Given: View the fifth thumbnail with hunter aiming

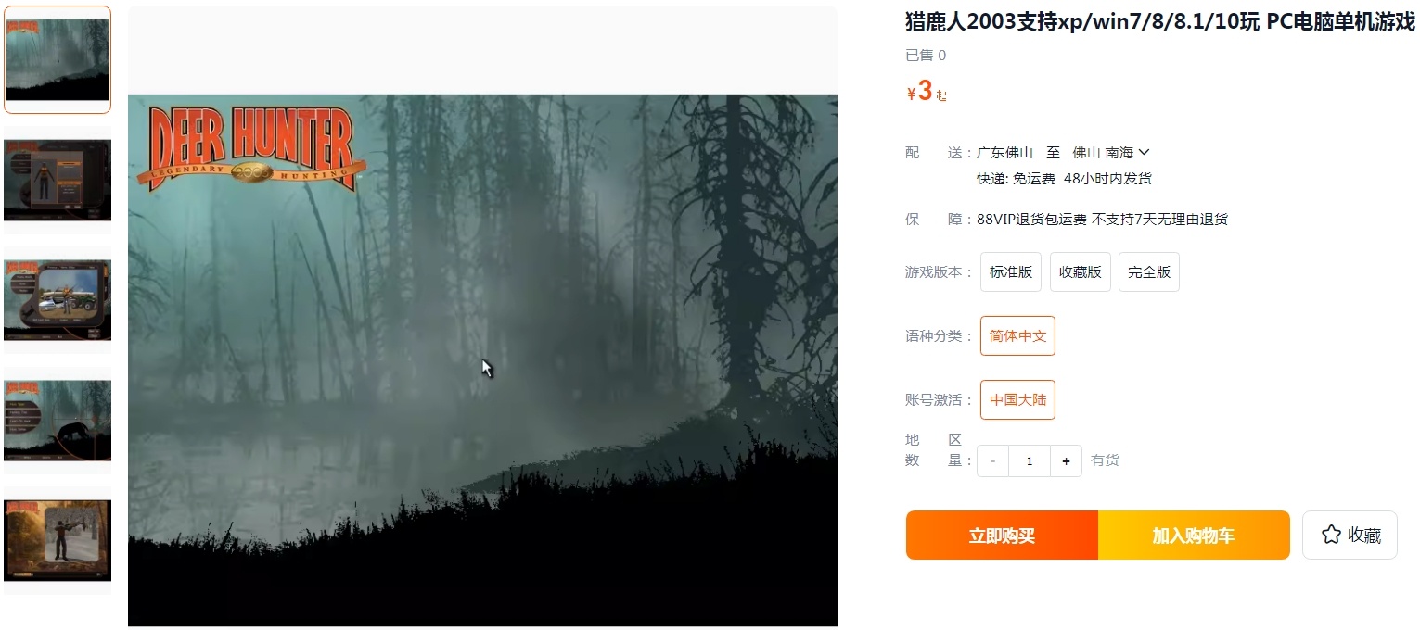Looking at the screenshot, I should [x=58, y=540].
